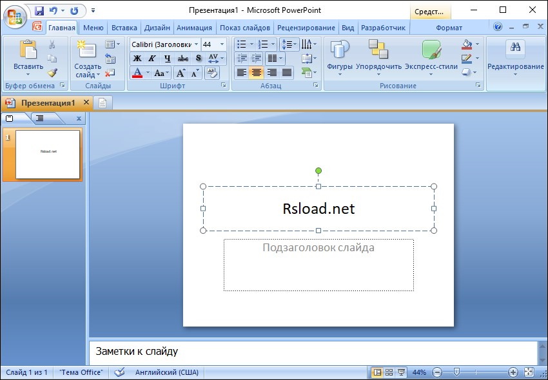Open PowerPoint help question mark icon
Viewport: 548px width, 380px height.
498,26
